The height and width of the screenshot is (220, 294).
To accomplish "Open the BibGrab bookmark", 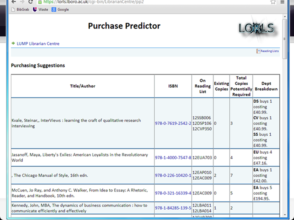I will tap(20, 9).
